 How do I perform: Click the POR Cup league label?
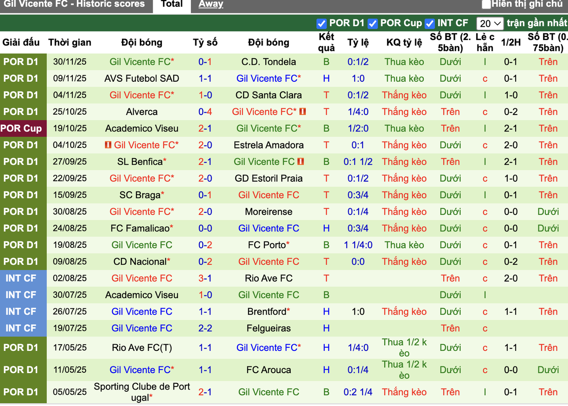21,128
